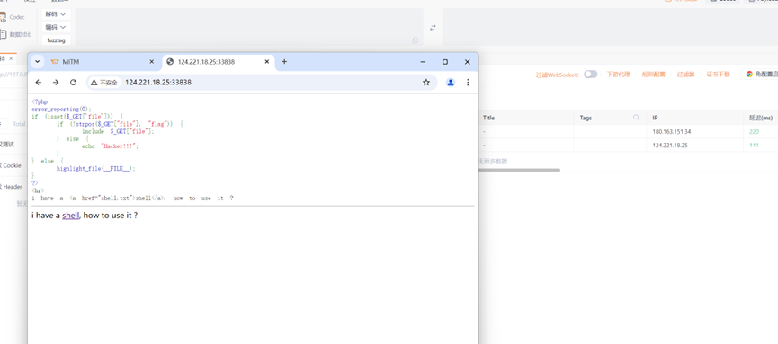The height and width of the screenshot is (344, 778).
Task: Click the horizontal scrollbar under the table
Action: pyautogui.click(x=520, y=170)
